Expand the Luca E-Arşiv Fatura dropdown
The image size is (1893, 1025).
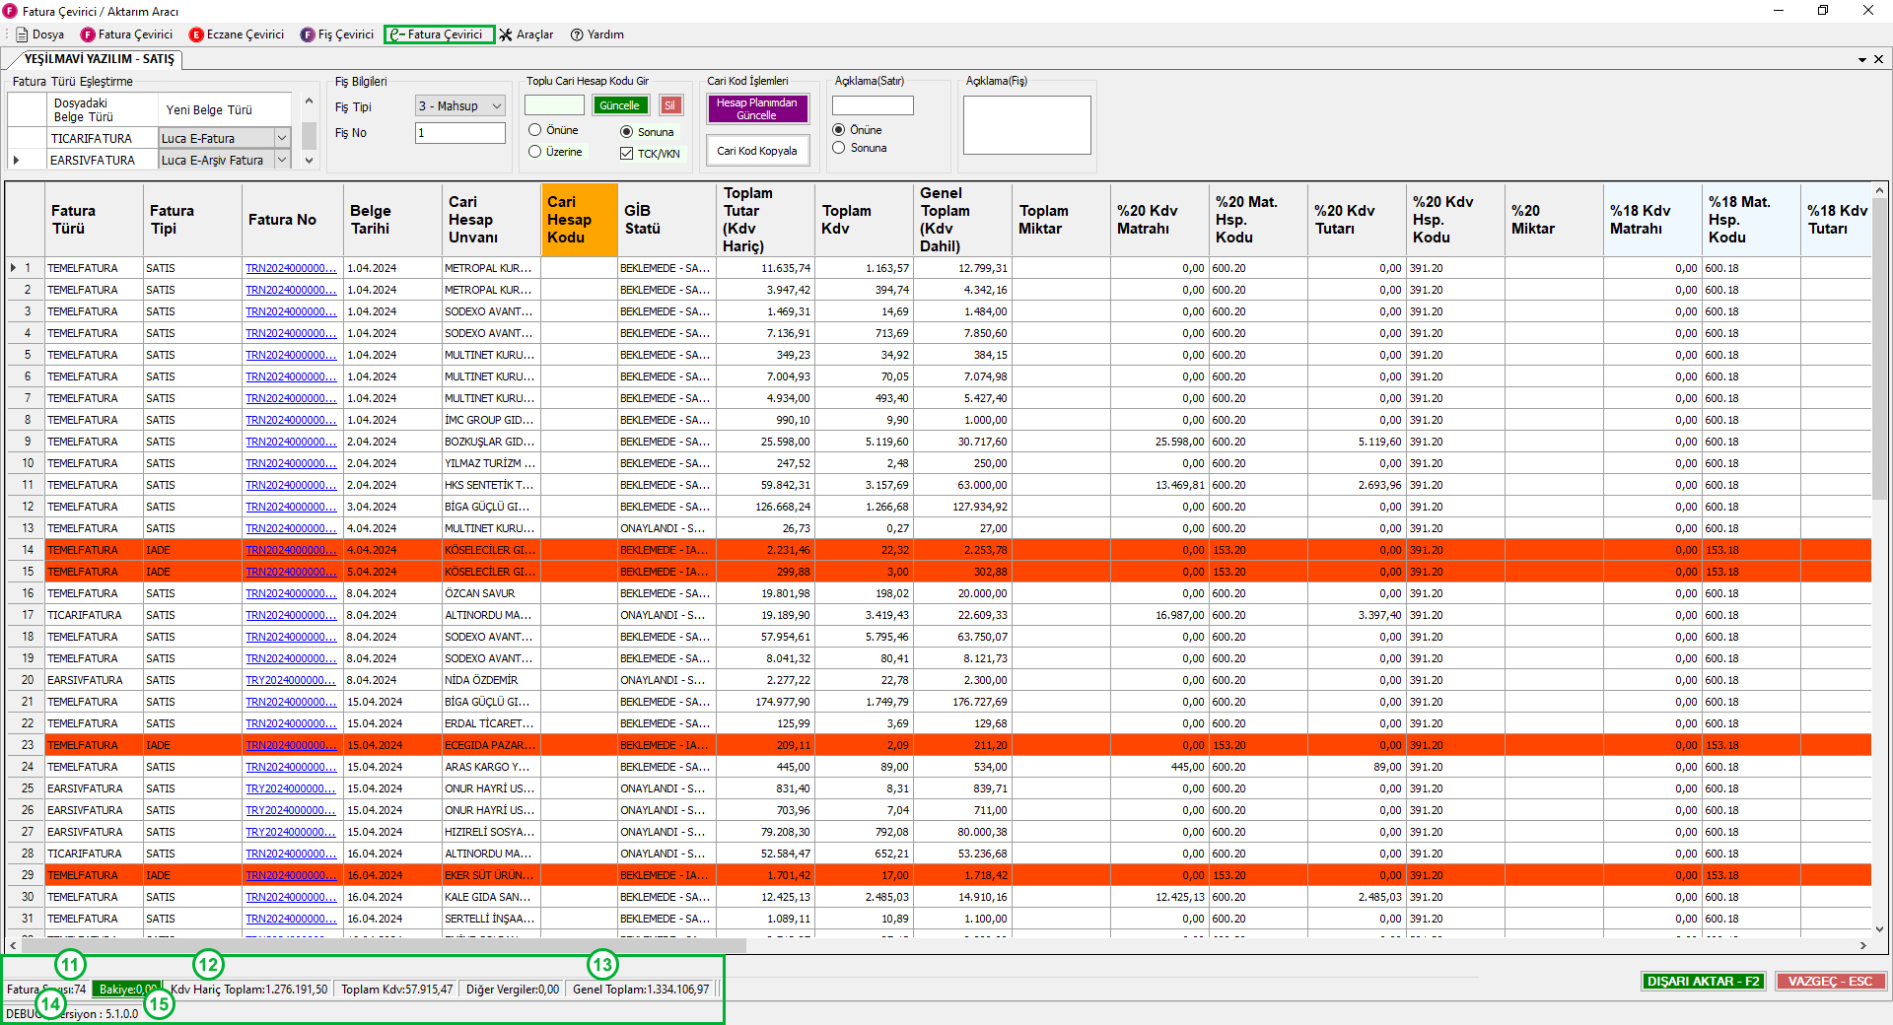282,160
